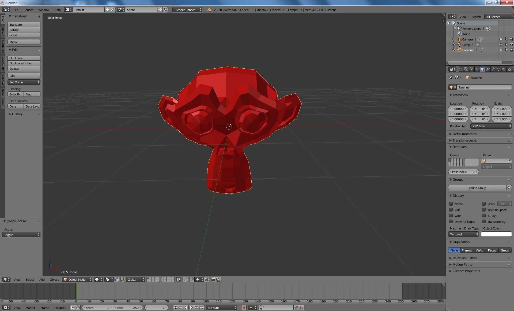
Task: Click the OpenGL render active viewport camera icon
Action: pos(213,279)
